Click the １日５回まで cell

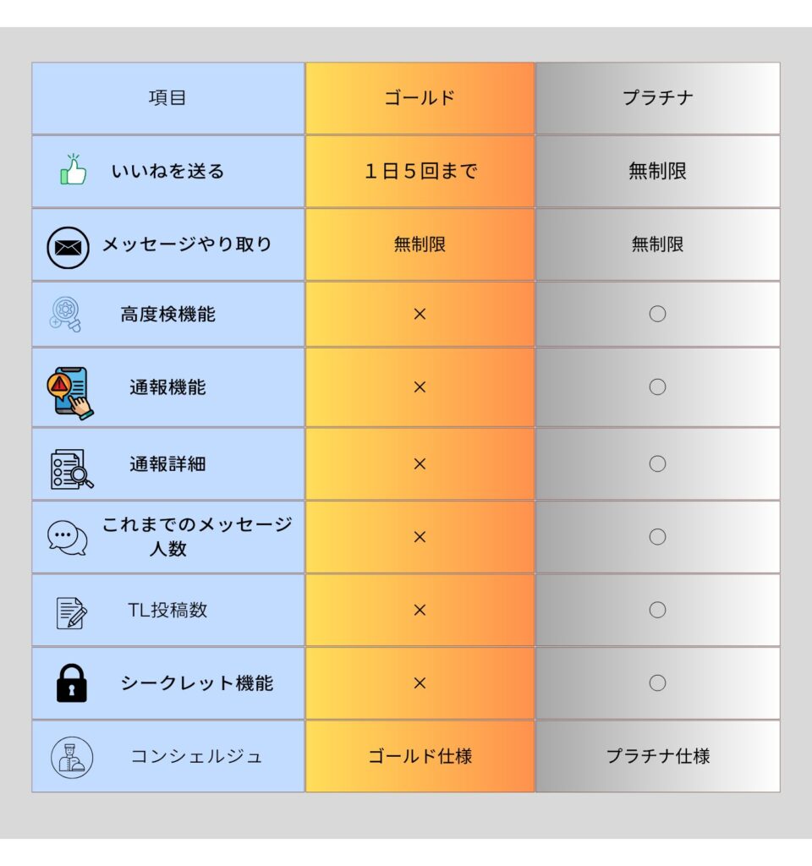[420, 171]
